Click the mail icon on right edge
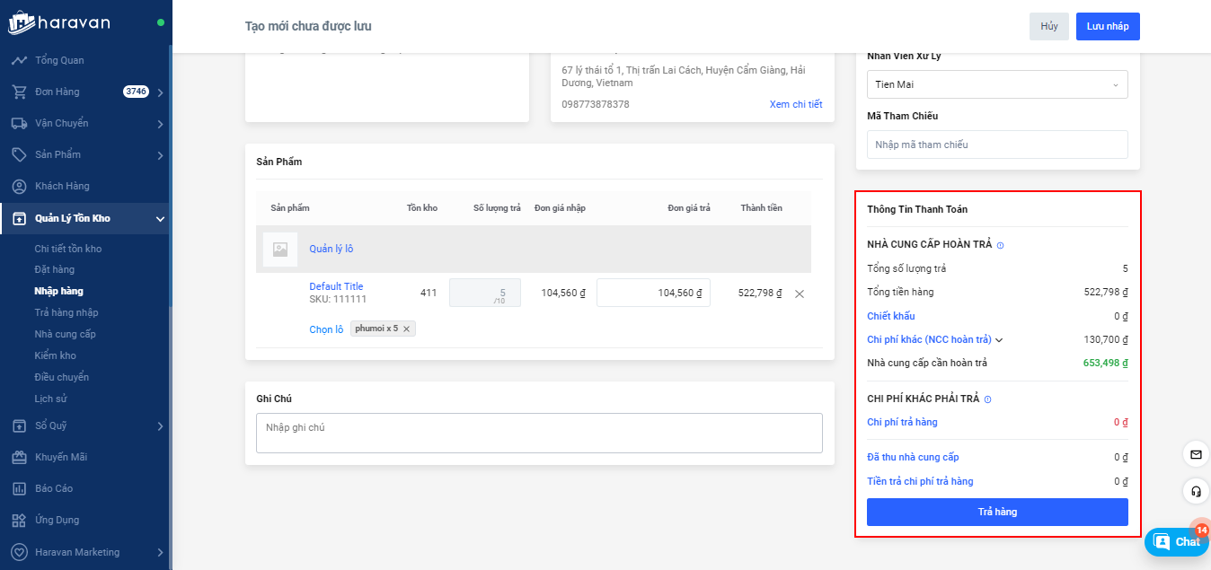This screenshot has height=570, width=1211. [x=1196, y=455]
